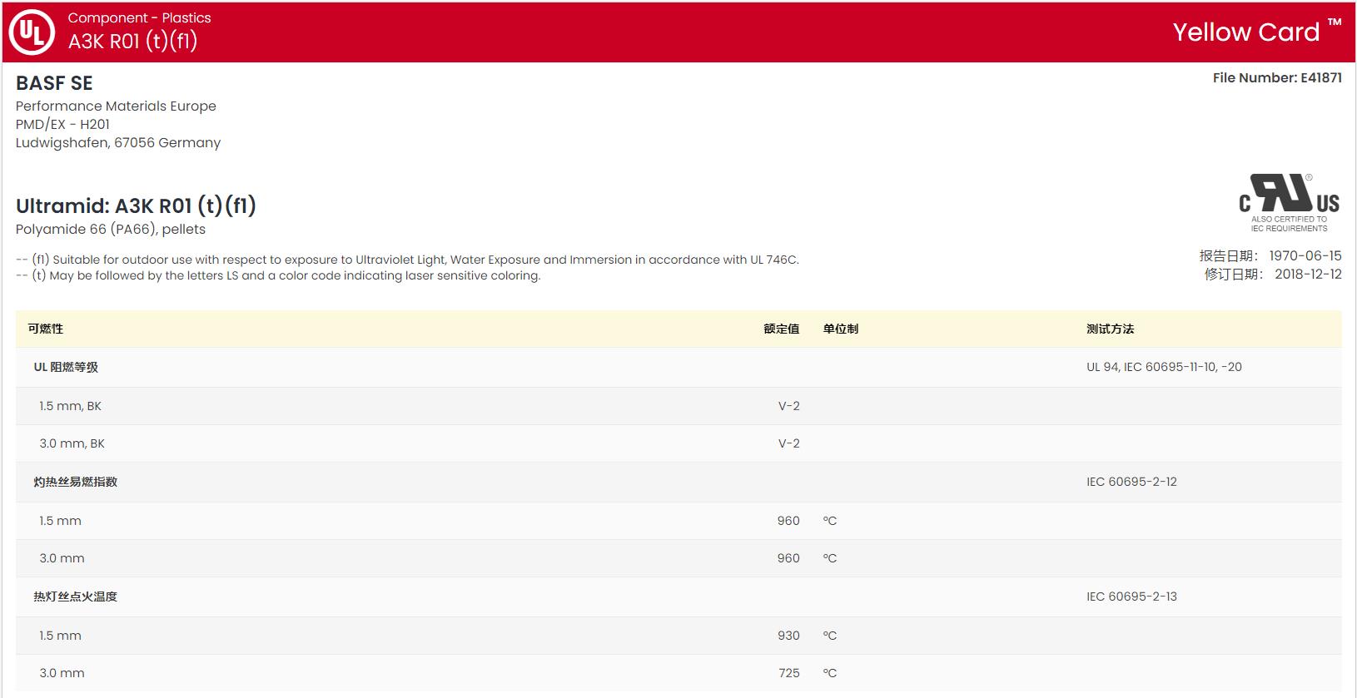The width and height of the screenshot is (1357, 698).
Task: Click Performance Materials Europe address line
Action: [x=116, y=106]
